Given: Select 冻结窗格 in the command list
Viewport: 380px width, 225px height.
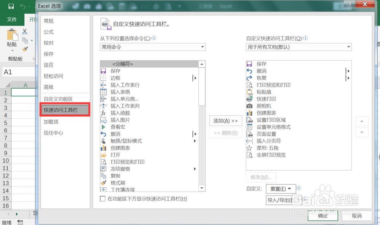Looking at the screenshot, I should click(x=149, y=169).
